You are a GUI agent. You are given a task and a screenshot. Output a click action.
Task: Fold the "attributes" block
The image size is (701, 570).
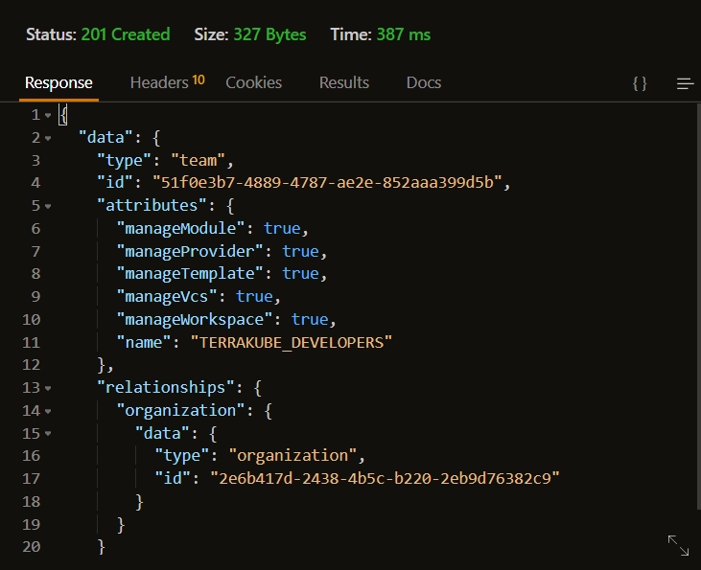click(x=48, y=206)
